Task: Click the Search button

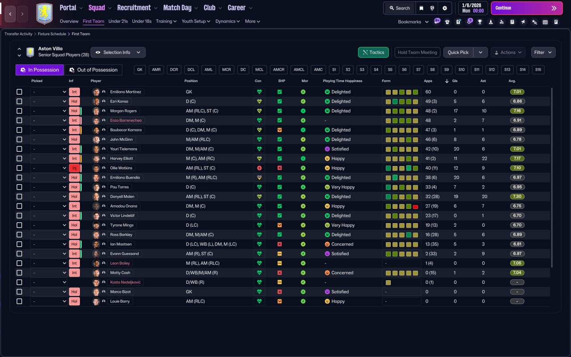Action: [399, 8]
